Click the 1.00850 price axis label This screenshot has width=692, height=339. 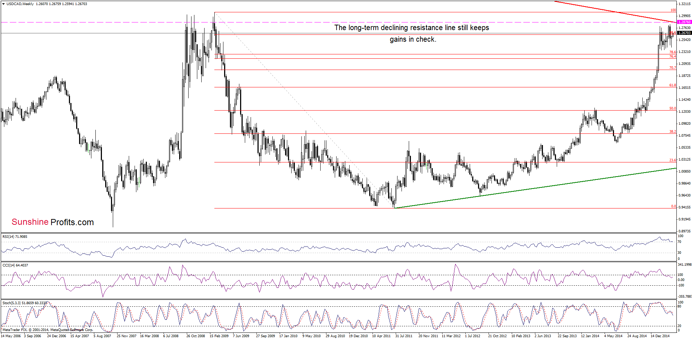(x=684, y=171)
